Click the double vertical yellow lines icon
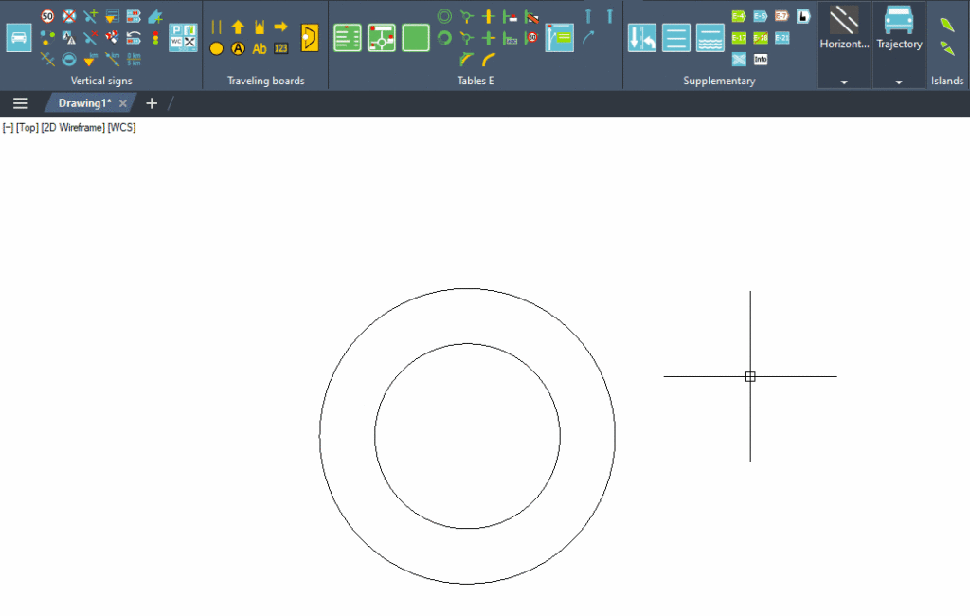The height and width of the screenshot is (616, 970). click(216, 27)
